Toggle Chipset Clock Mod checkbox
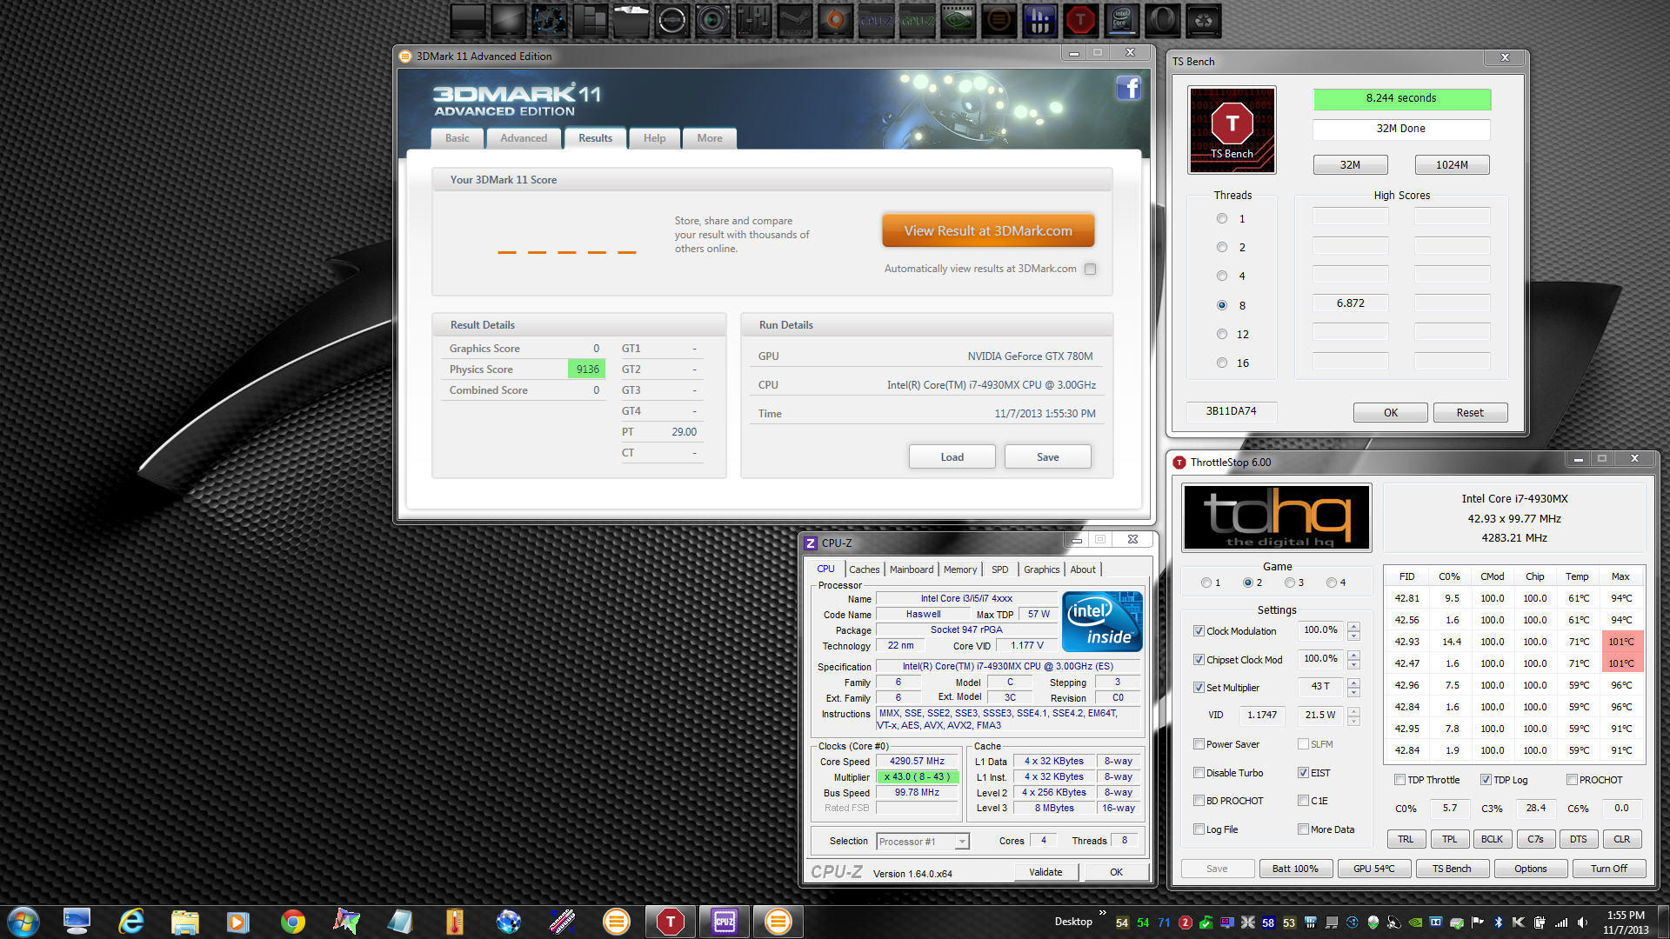 tap(1199, 660)
